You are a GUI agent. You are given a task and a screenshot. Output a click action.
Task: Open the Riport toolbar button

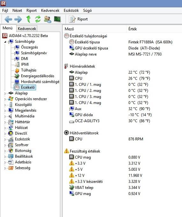(x=78, y=19)
